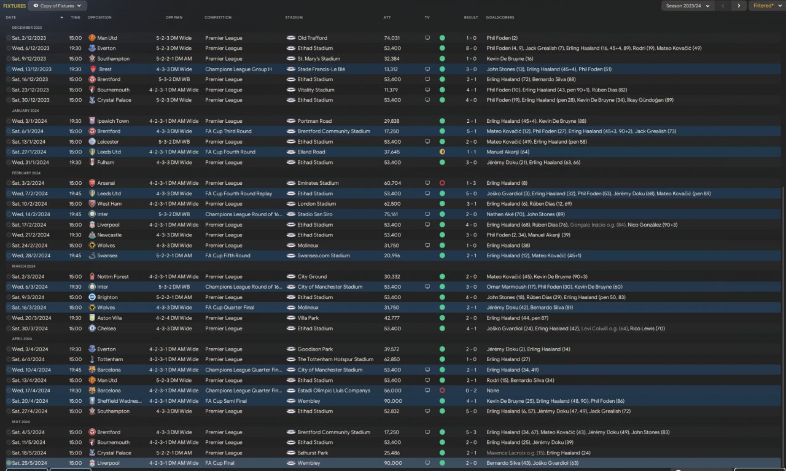Image resolution: width=786 pixels, height=471 pixels.
Task: Click the Champions League Group H competition
Action: pos(238,69)
